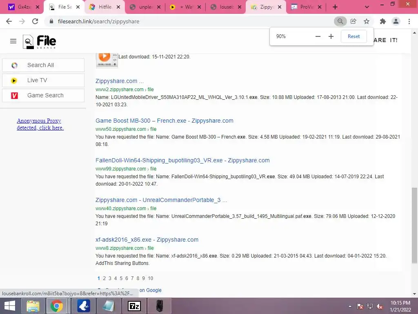This screenshot has height=314, width=418.
Task: Click the page vertical scrollbar thumb
Action: 414,226
